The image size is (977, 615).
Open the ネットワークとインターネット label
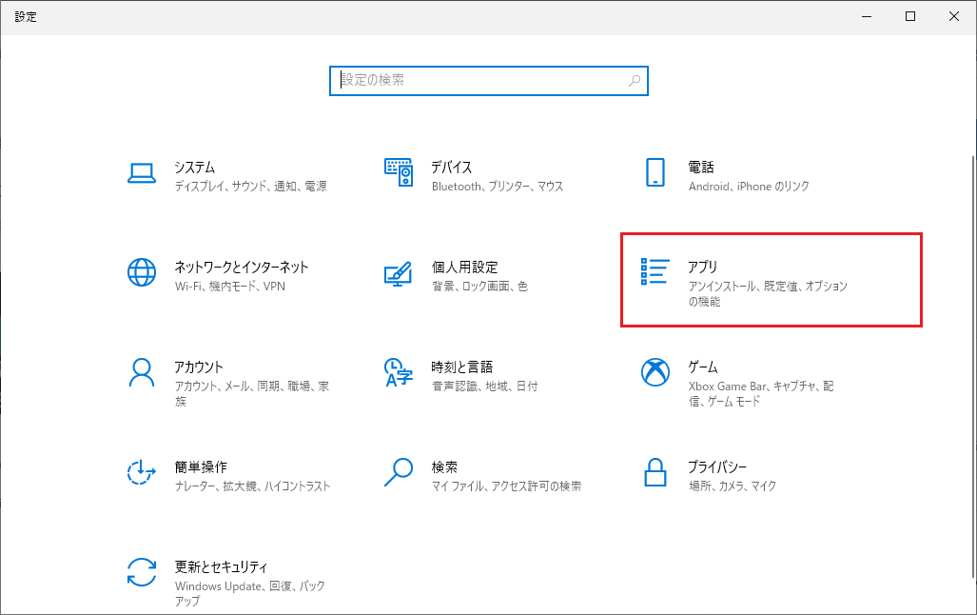click(x=241, y=267)
